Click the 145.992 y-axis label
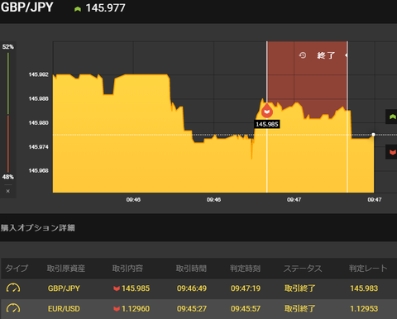 click(x=38, y=74)
